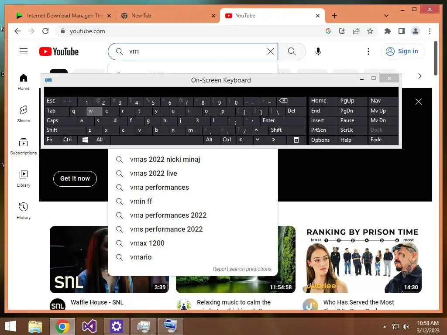Screen dimensions: 447x335
Task: Open History in the sidebar
Action: [x=24, y=211]
